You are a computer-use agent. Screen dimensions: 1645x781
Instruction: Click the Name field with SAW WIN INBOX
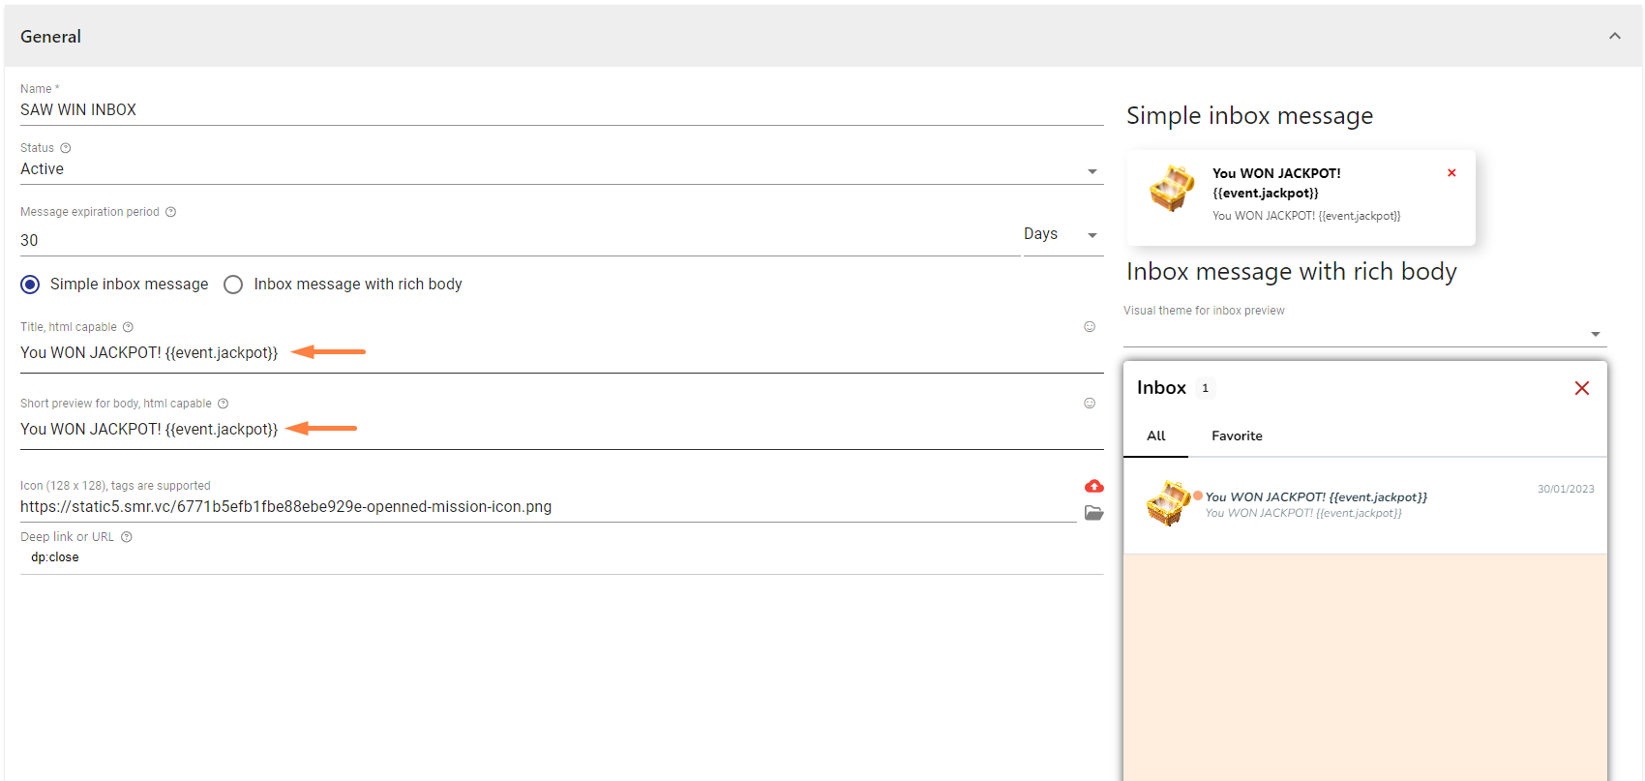[561, 110]
